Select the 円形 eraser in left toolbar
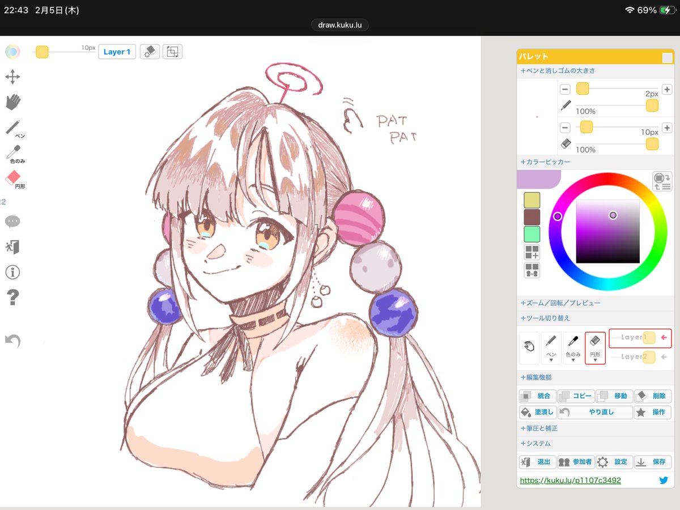 [x=15, y=180]
